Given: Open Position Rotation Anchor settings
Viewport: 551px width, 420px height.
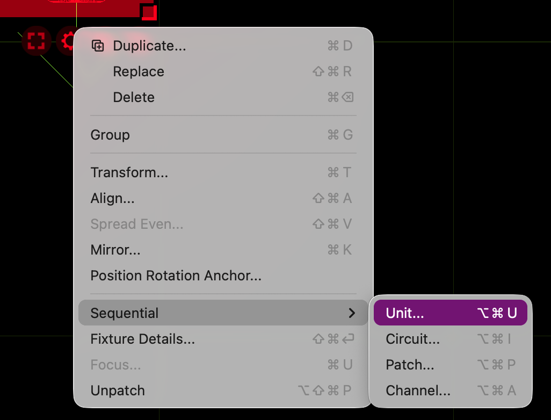Looking at the screenshot, I should tap(176, 276).
